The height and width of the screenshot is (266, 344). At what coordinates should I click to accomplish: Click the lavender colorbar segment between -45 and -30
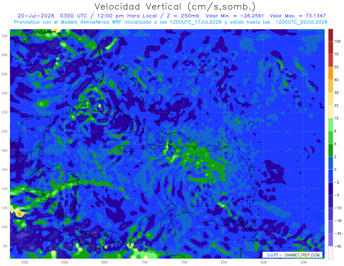(x=331, y=240)
